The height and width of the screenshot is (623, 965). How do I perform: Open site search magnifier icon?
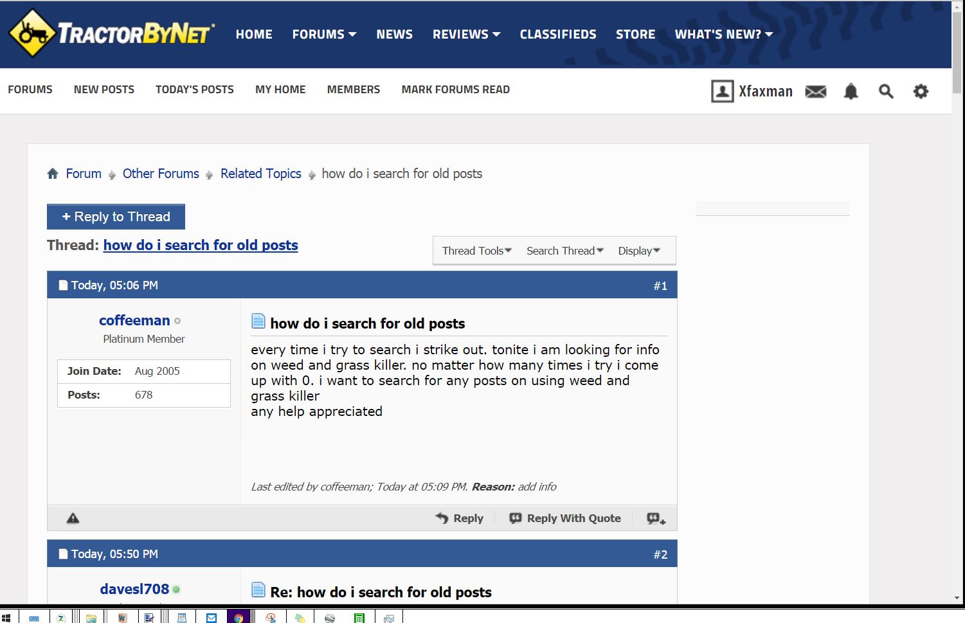pyautogui.click(x=886, y=92)
